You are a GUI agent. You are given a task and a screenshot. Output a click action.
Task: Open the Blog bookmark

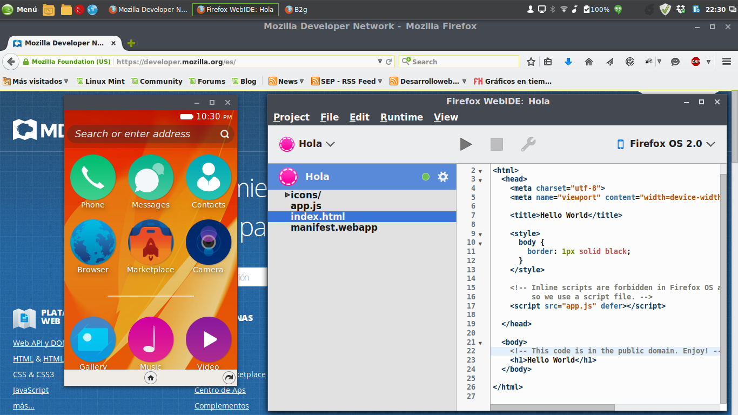pyautogui.click(x=244, y=81)
